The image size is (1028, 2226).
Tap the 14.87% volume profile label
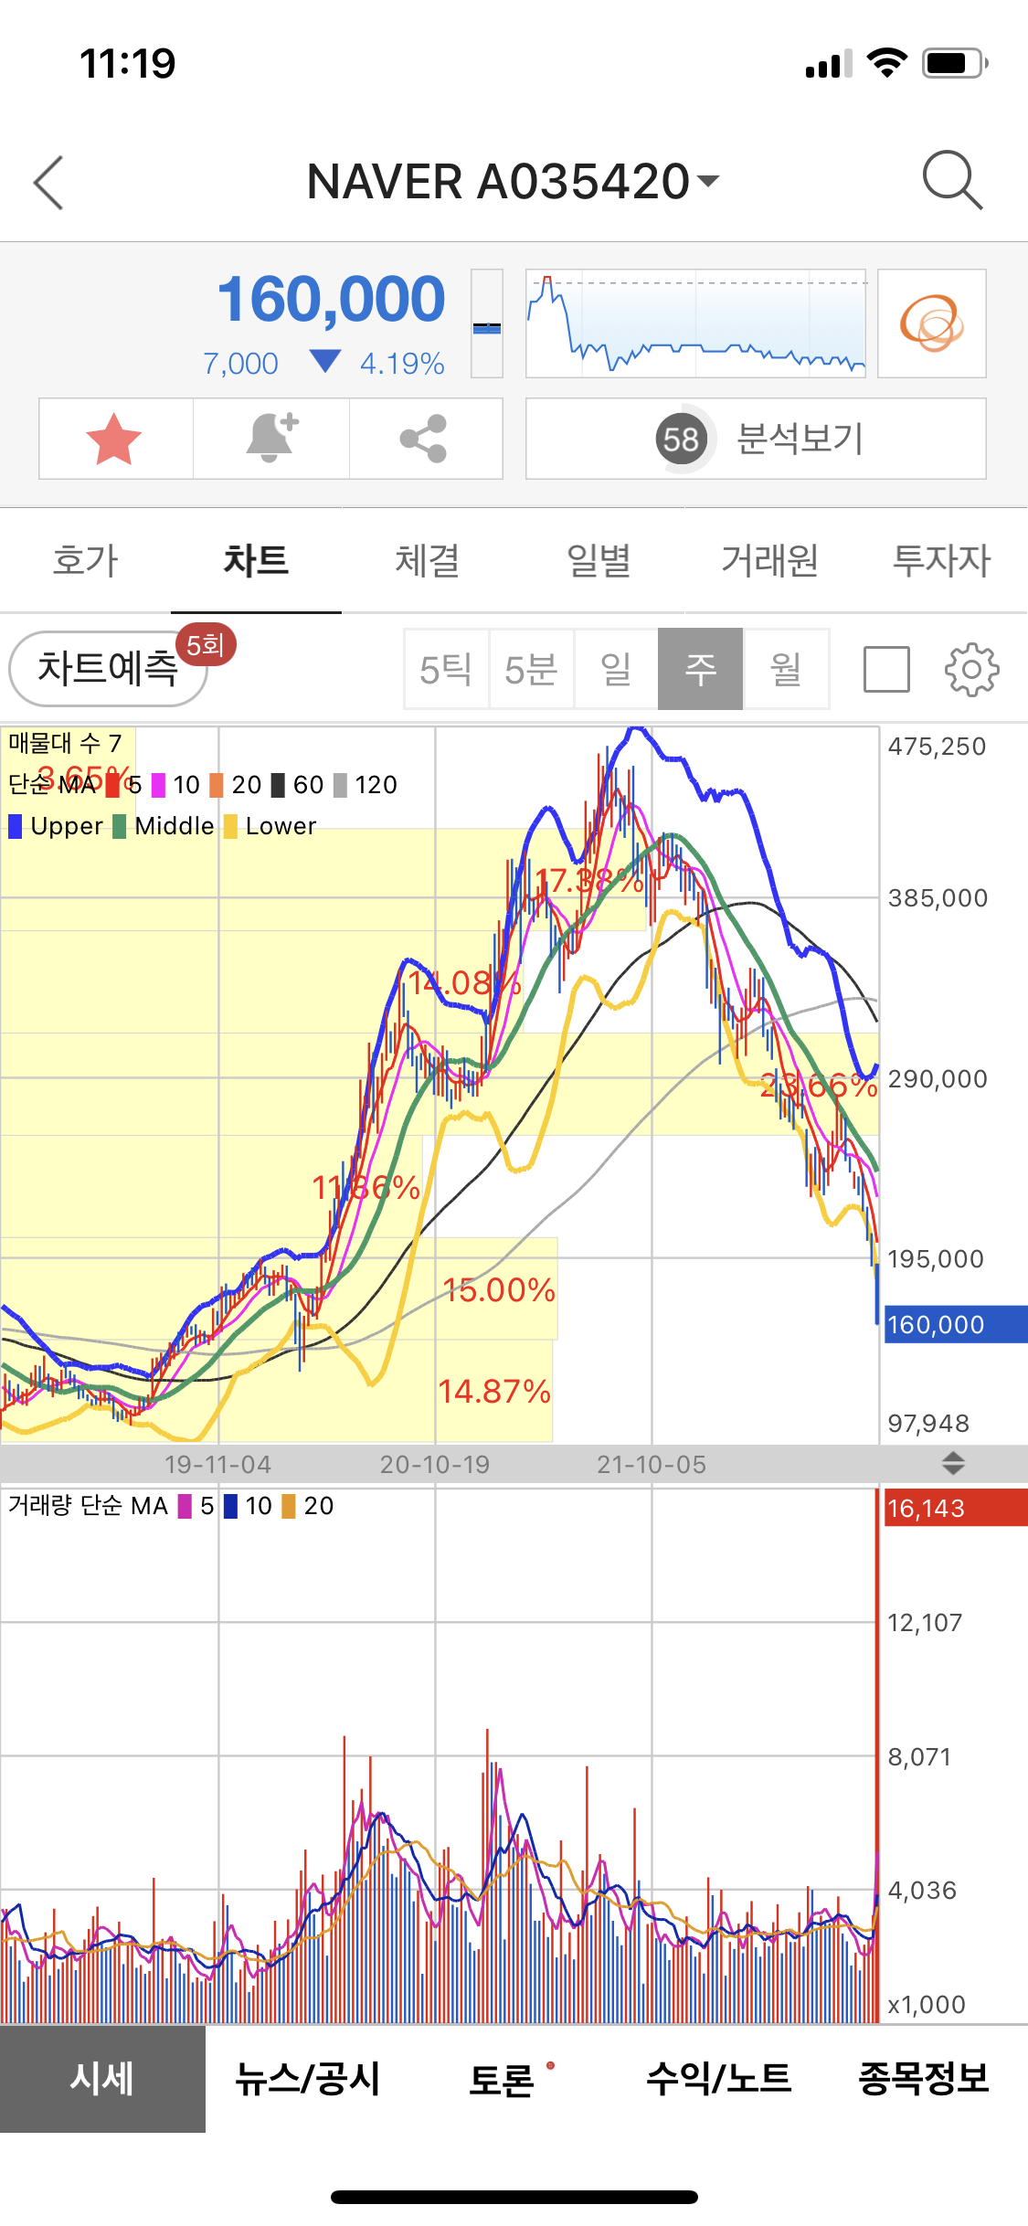494,1392
